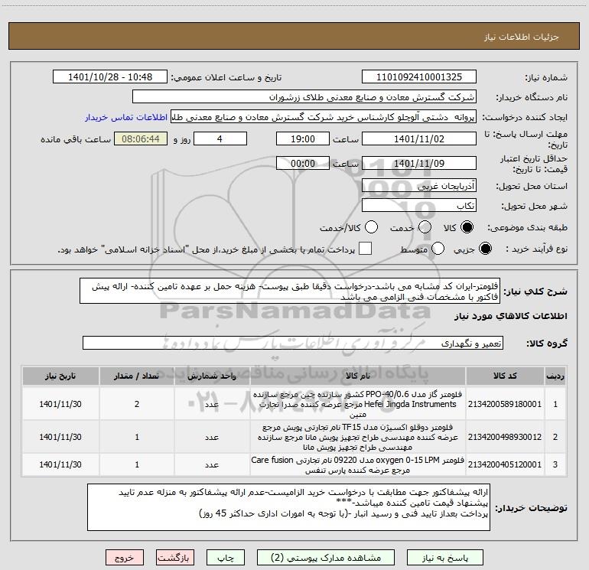Click the Care fusion 09220 flowmeter item name
The image size is (589, 570).
358,464
